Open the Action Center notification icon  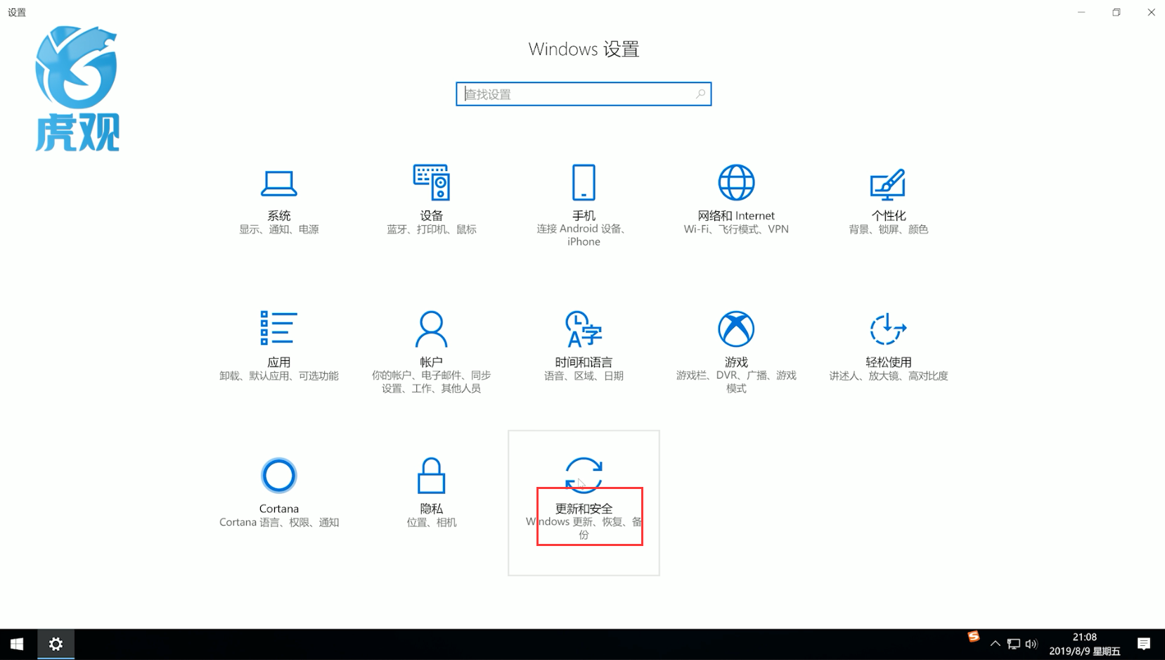1144,644
